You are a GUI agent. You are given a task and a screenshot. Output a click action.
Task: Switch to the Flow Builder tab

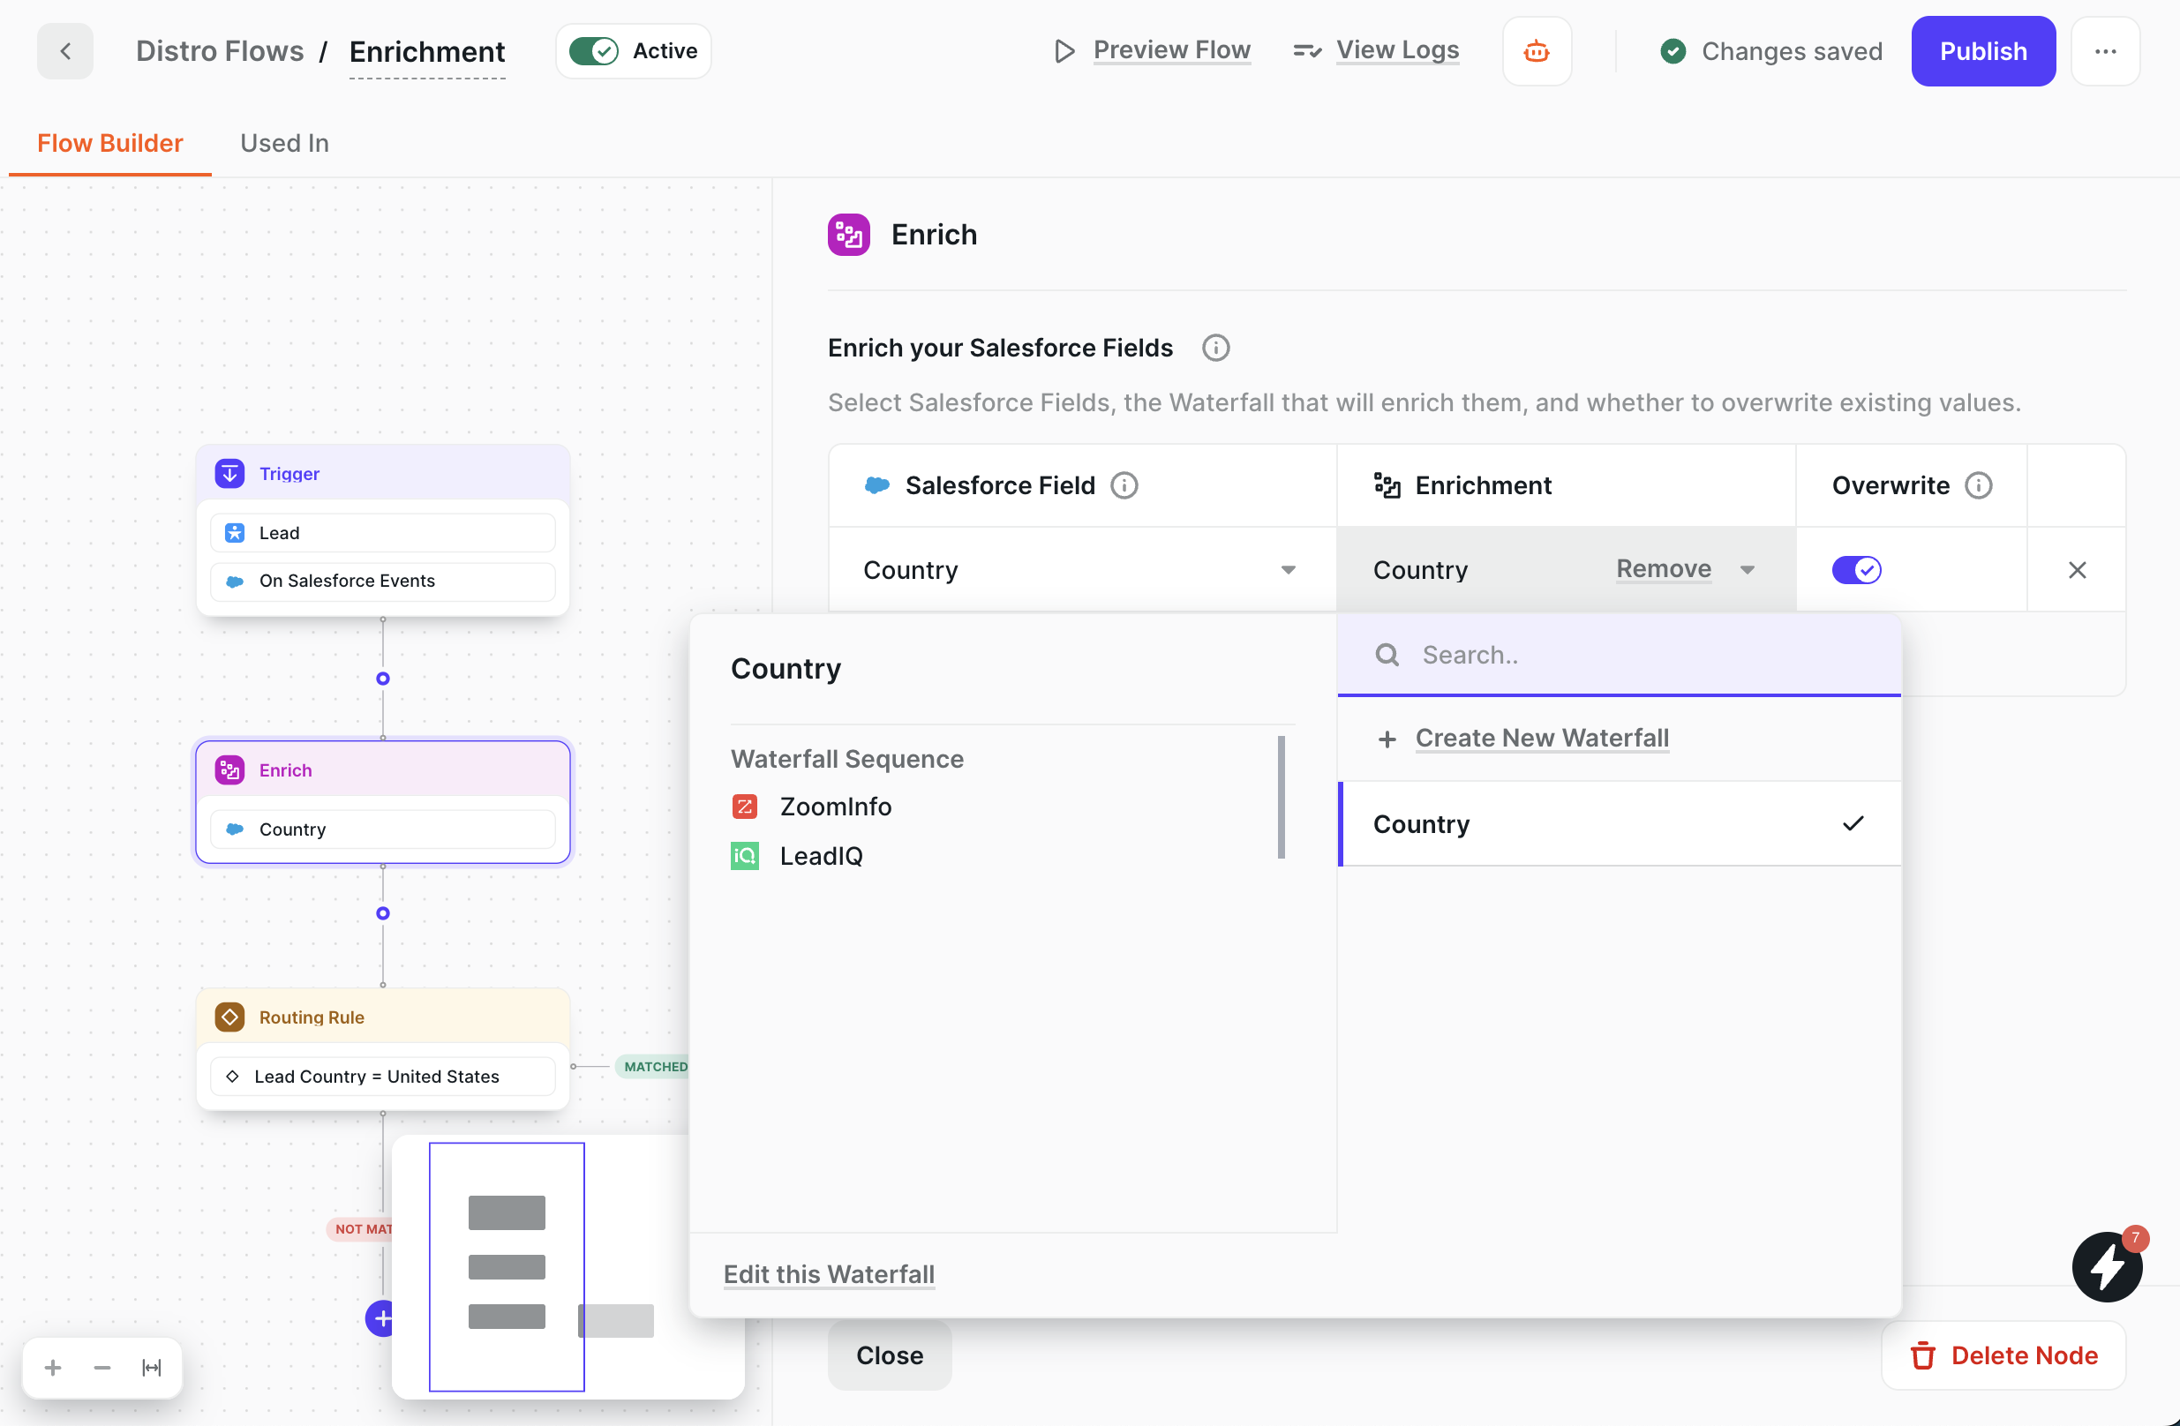[x=110, y=143]
